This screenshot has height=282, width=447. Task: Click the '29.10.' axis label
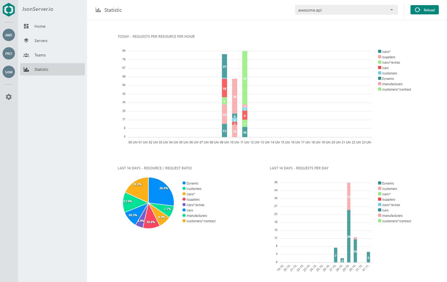[x=346, y=268]
